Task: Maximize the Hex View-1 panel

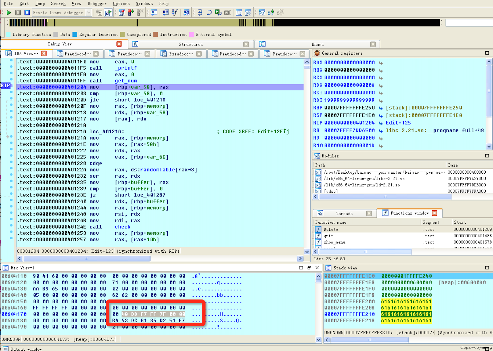Action: pyautogui.click(x=301, y=268)
